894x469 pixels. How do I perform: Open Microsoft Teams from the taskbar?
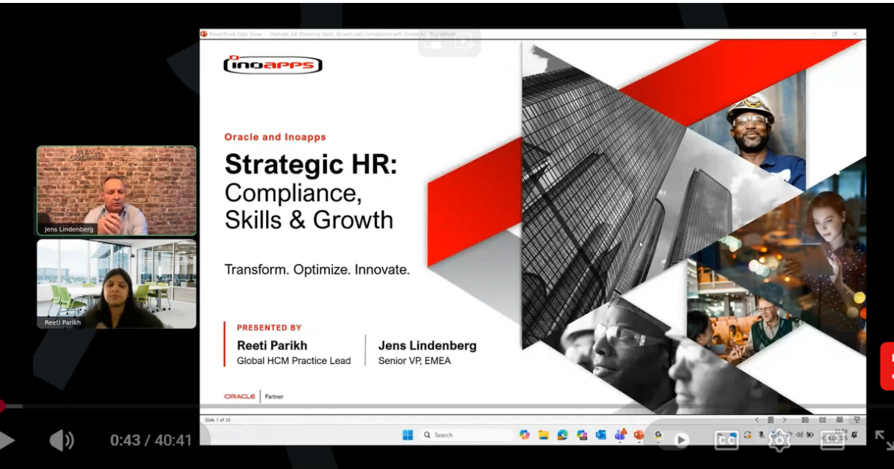point(621,434)
